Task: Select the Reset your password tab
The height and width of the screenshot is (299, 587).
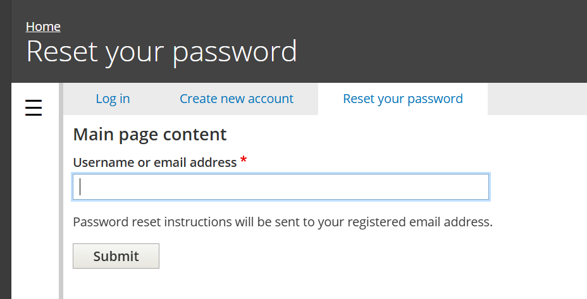Action: click(402, 99)
